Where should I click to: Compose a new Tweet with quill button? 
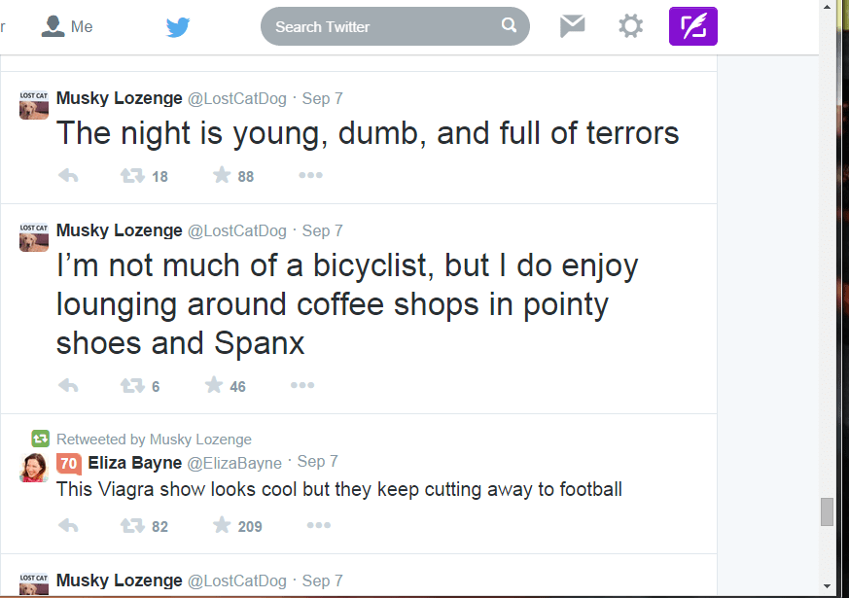692,27
